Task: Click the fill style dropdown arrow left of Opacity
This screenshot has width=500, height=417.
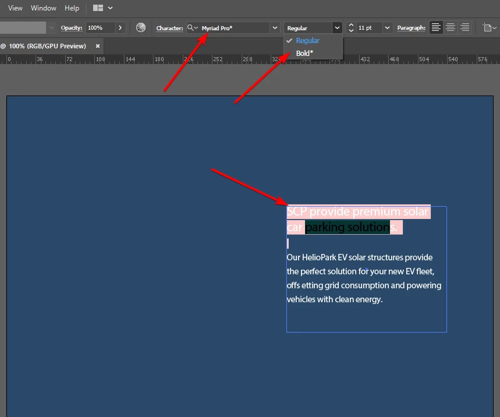Action: (x=51, y=28)
